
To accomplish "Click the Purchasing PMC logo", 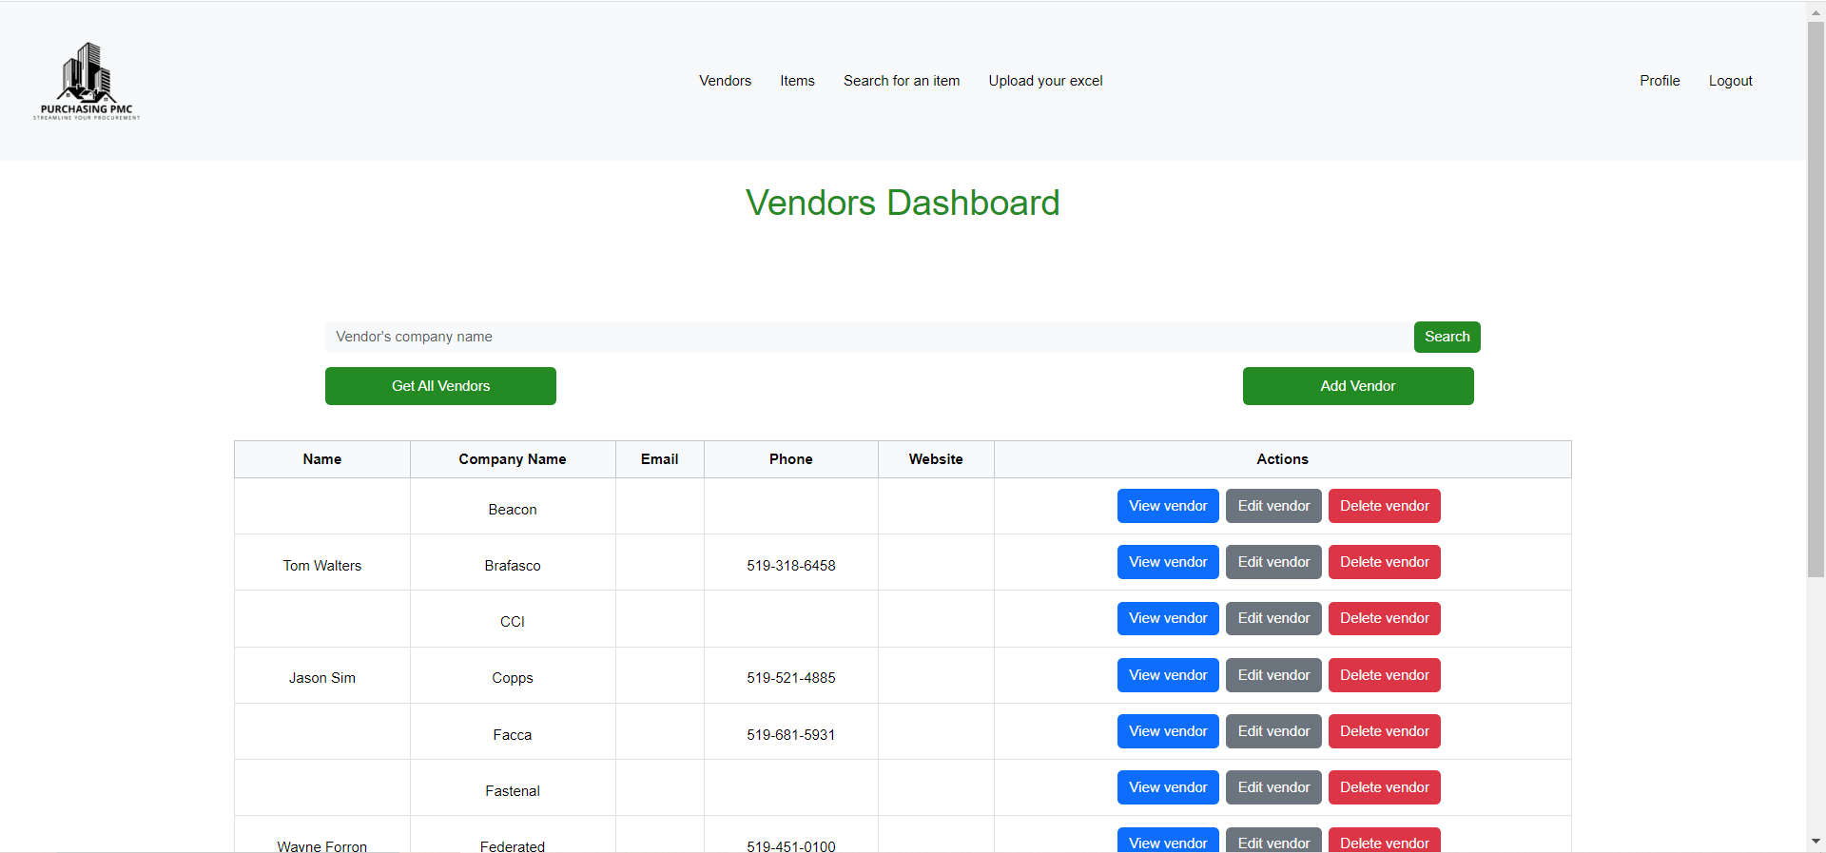I will pyautogui.click(x=87, y=81).
